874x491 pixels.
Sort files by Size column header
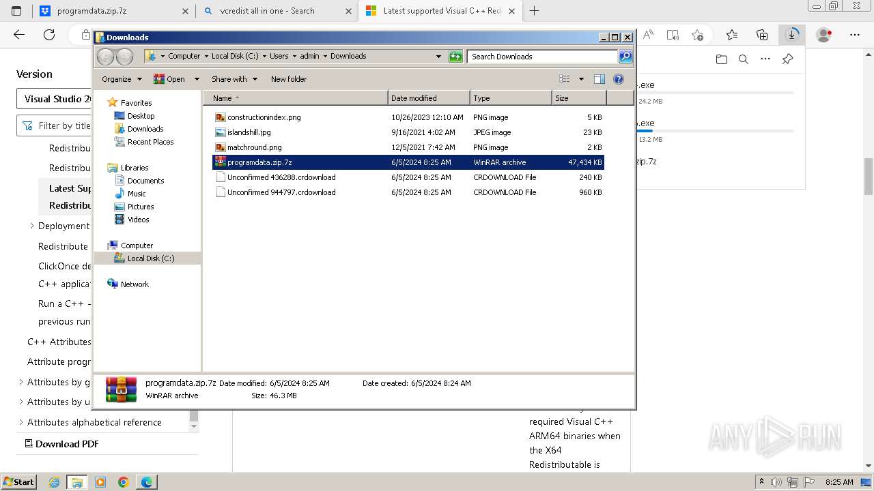(579, 98)
